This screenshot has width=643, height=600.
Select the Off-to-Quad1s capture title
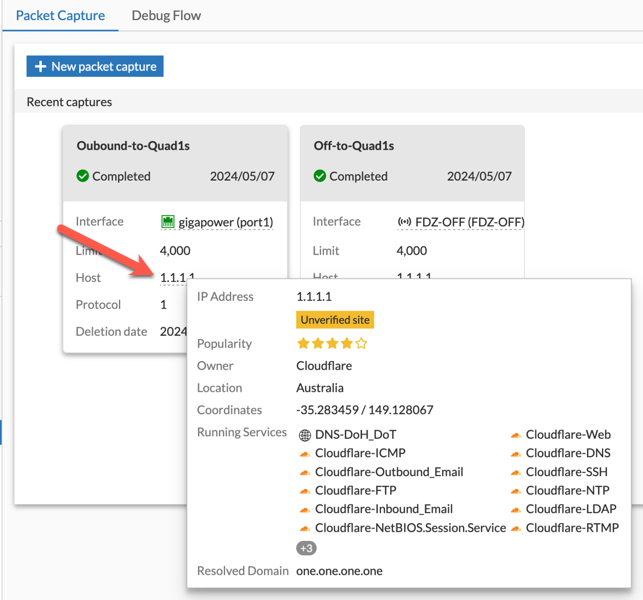354,146
